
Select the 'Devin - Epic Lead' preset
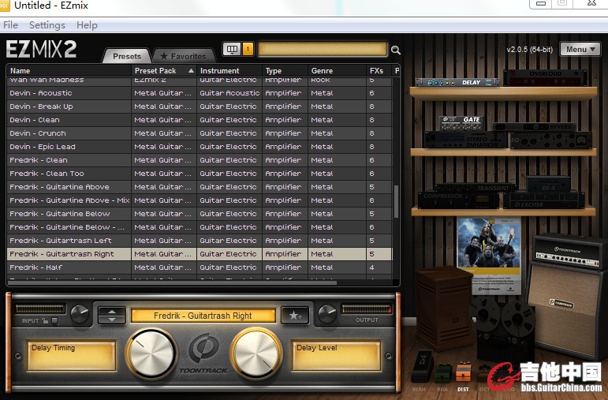coord(200,147)
